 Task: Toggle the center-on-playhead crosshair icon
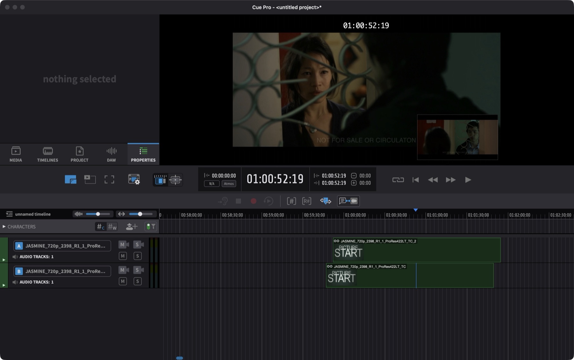coord(175,180)
